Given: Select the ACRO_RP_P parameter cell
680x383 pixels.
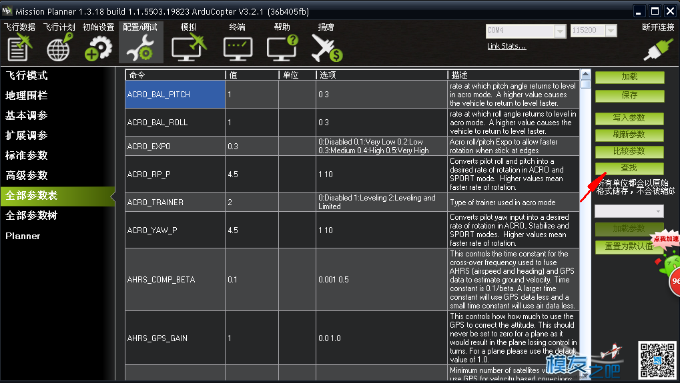Looking at the screenshot, I should point(176,175).
